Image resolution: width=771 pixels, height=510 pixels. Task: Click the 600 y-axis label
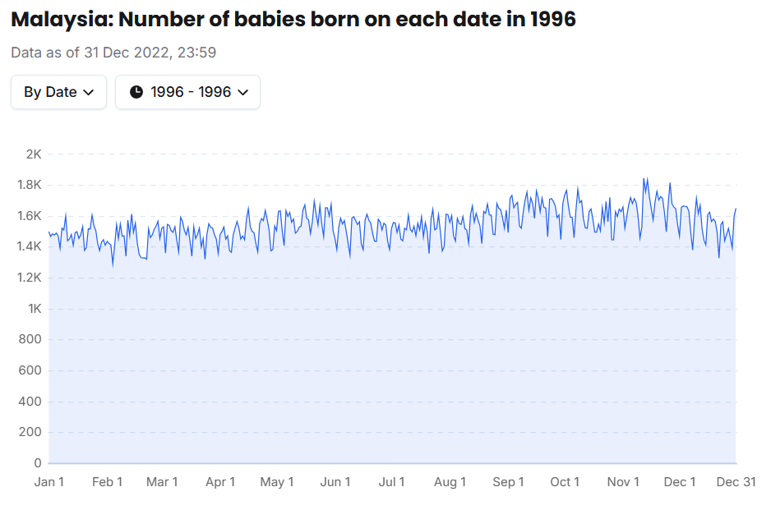[x=30, y=370]
